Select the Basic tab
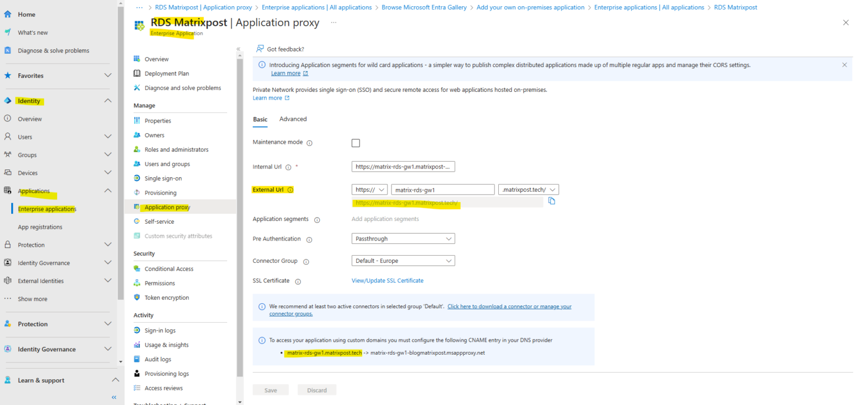This screenshot has width=859, height=405. [259, 119]
